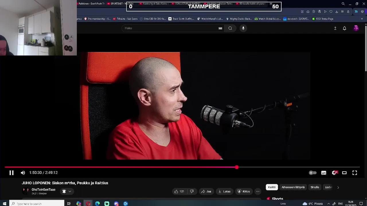This screenshot has width=367, height=206.
Task: Open the subscription notification bell dropdown
Action: tap(67, 191)
